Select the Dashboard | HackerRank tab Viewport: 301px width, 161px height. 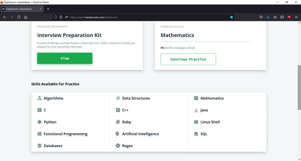pyautogui.click(x=22, y=9)
